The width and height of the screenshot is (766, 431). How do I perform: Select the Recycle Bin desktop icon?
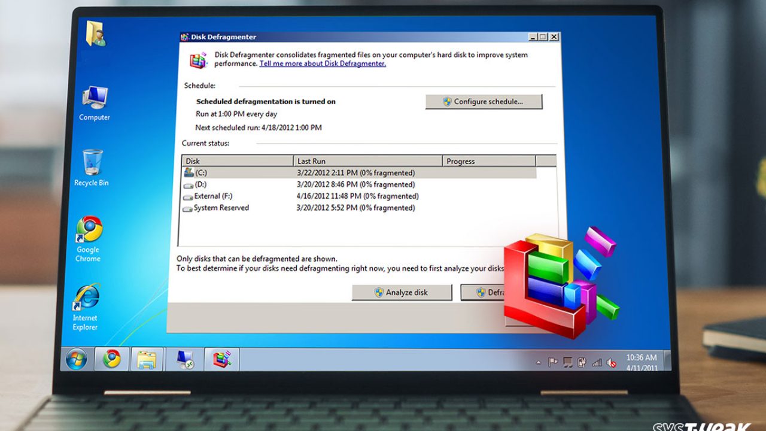[x=92, y=168]
